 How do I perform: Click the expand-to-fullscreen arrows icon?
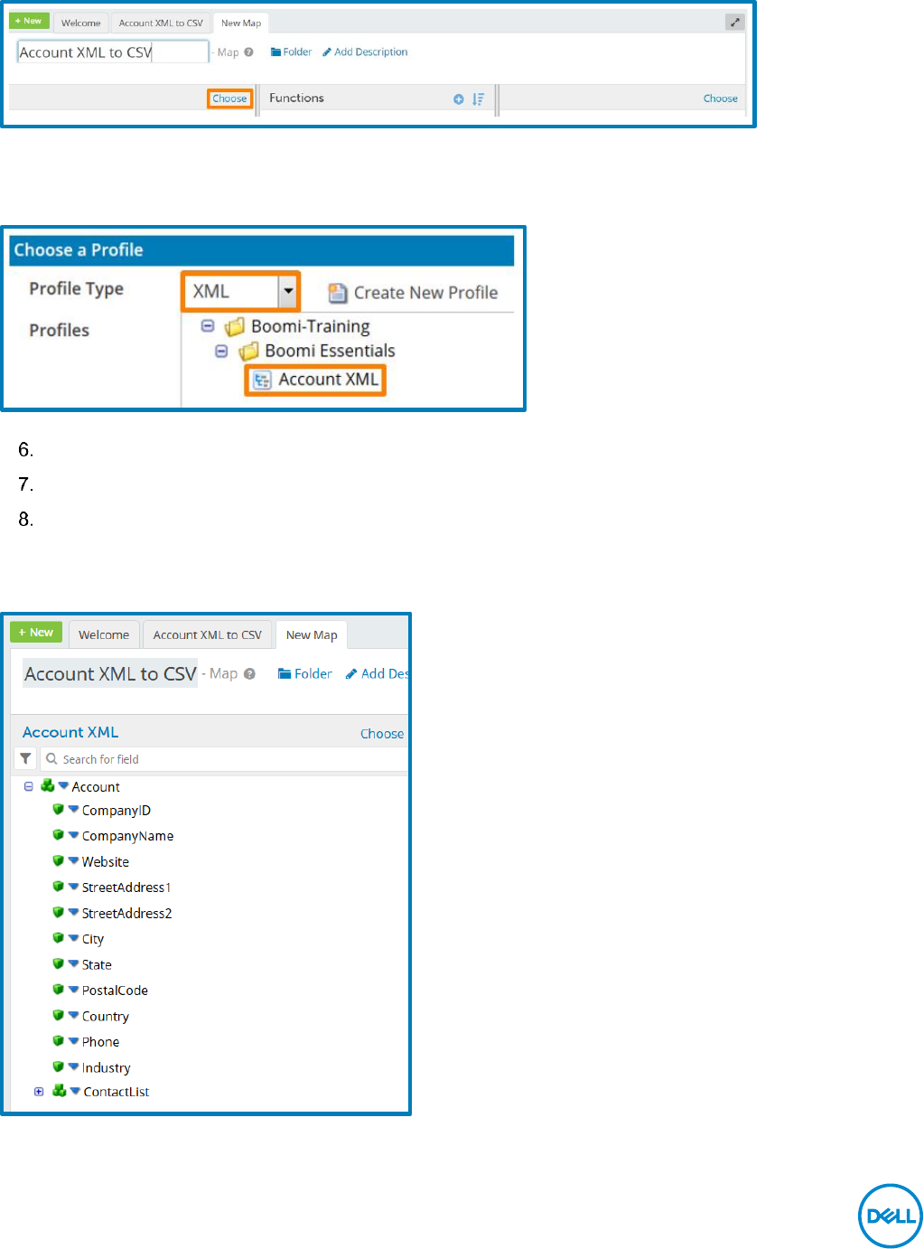click(x=735, y=23)
